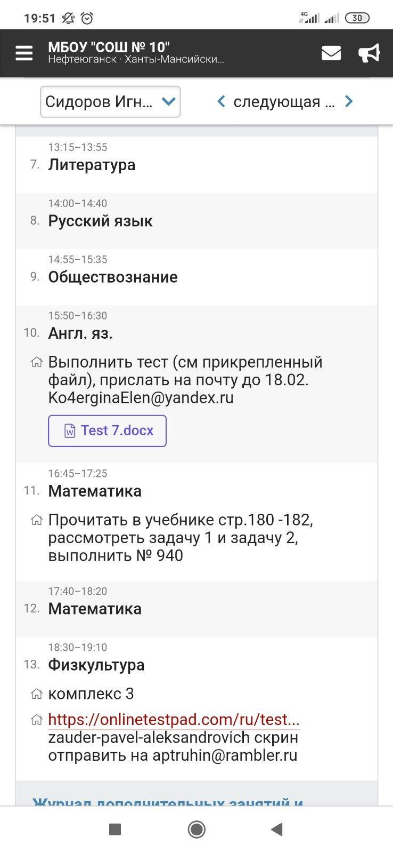Go to next week with right chevron
The width and height of the screenshot is (393, 853).
coord(349,101)
